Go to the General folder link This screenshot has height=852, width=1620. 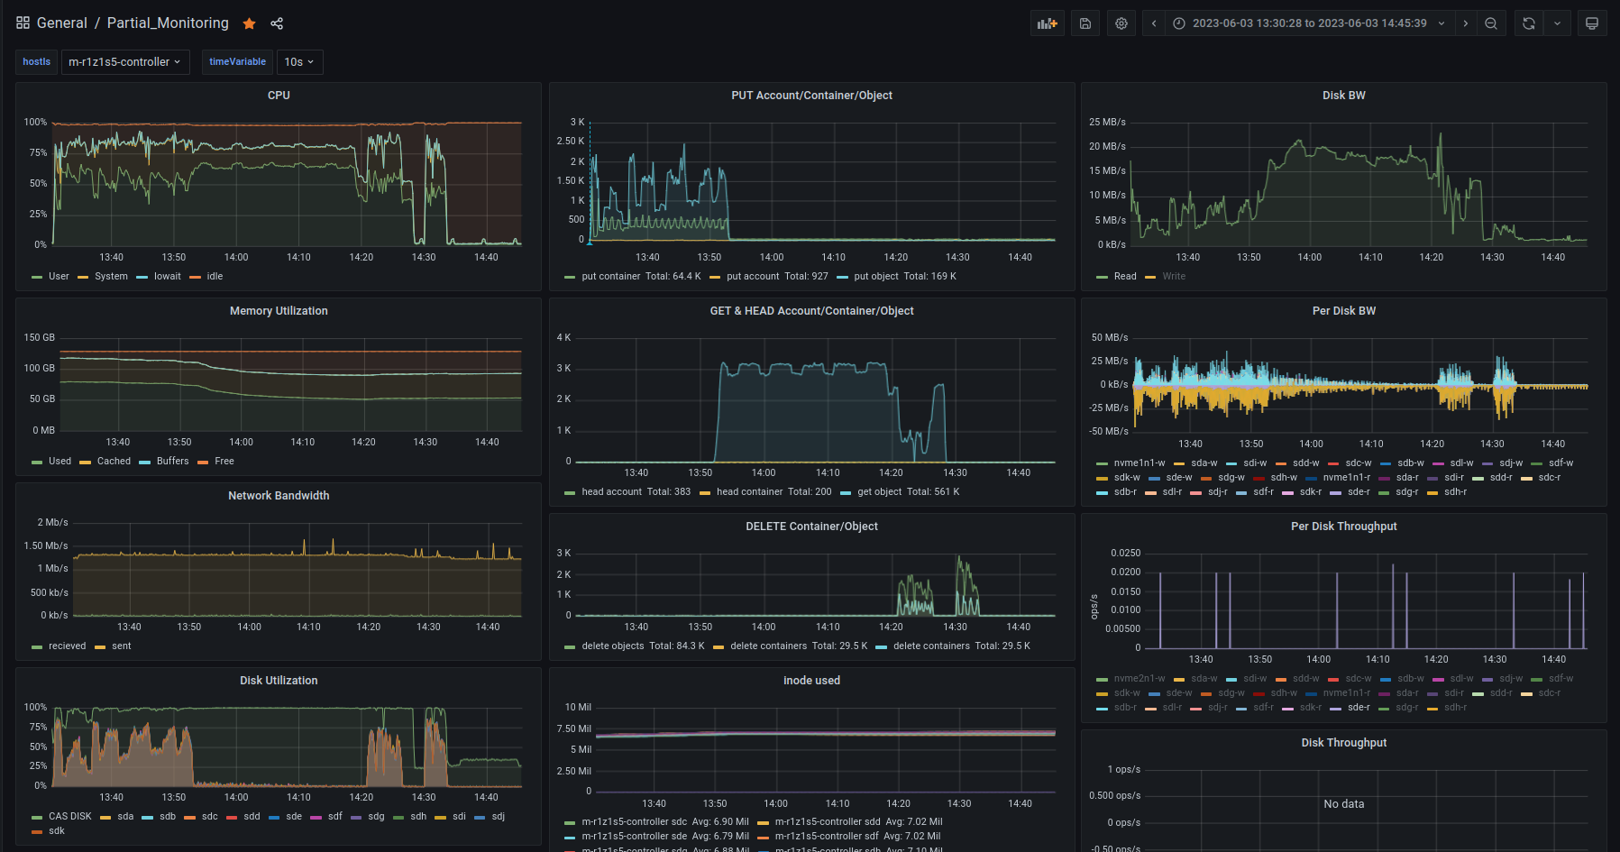tap(62, 23)
